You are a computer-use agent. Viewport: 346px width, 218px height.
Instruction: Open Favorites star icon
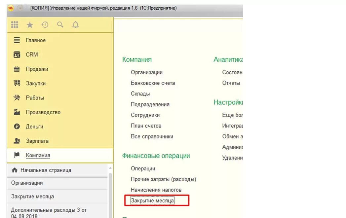click(x=30, y=25)
